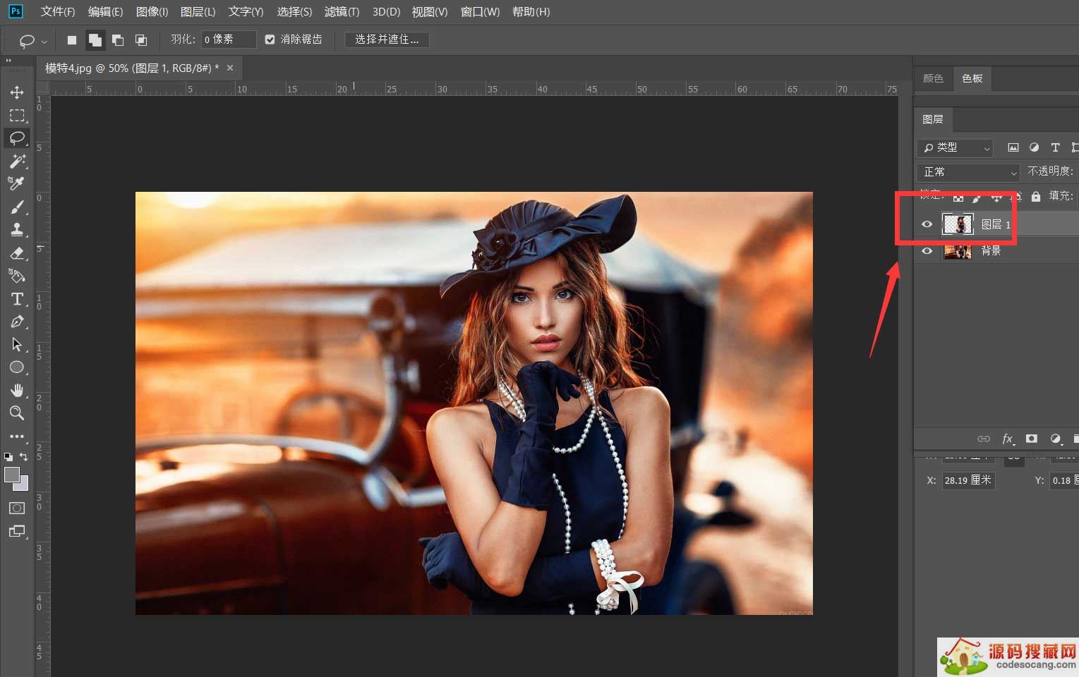The height and width of the screenshot is (677, 1079).
Task: Open the 选择(S) menu
Action: [294, 12]
